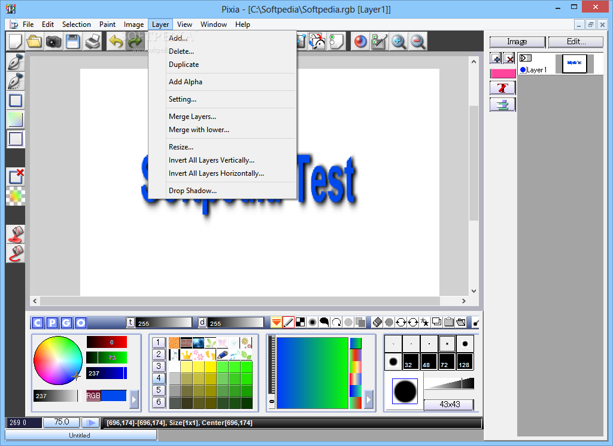Toggle the orange down-arrow button in options bar
This screenshot has width=613, height=446.
coord(276,322)
